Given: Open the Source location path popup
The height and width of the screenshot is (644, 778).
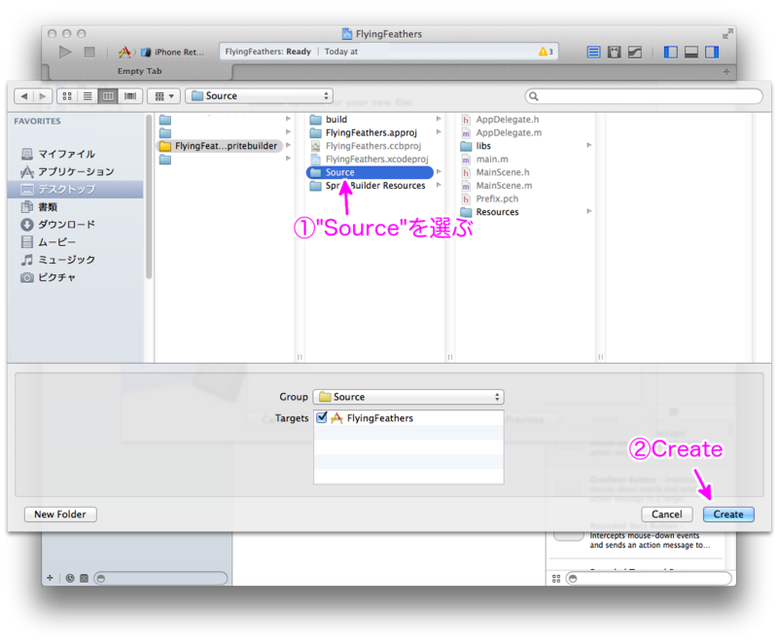Looking at the screenshot, I should point(259,95).
